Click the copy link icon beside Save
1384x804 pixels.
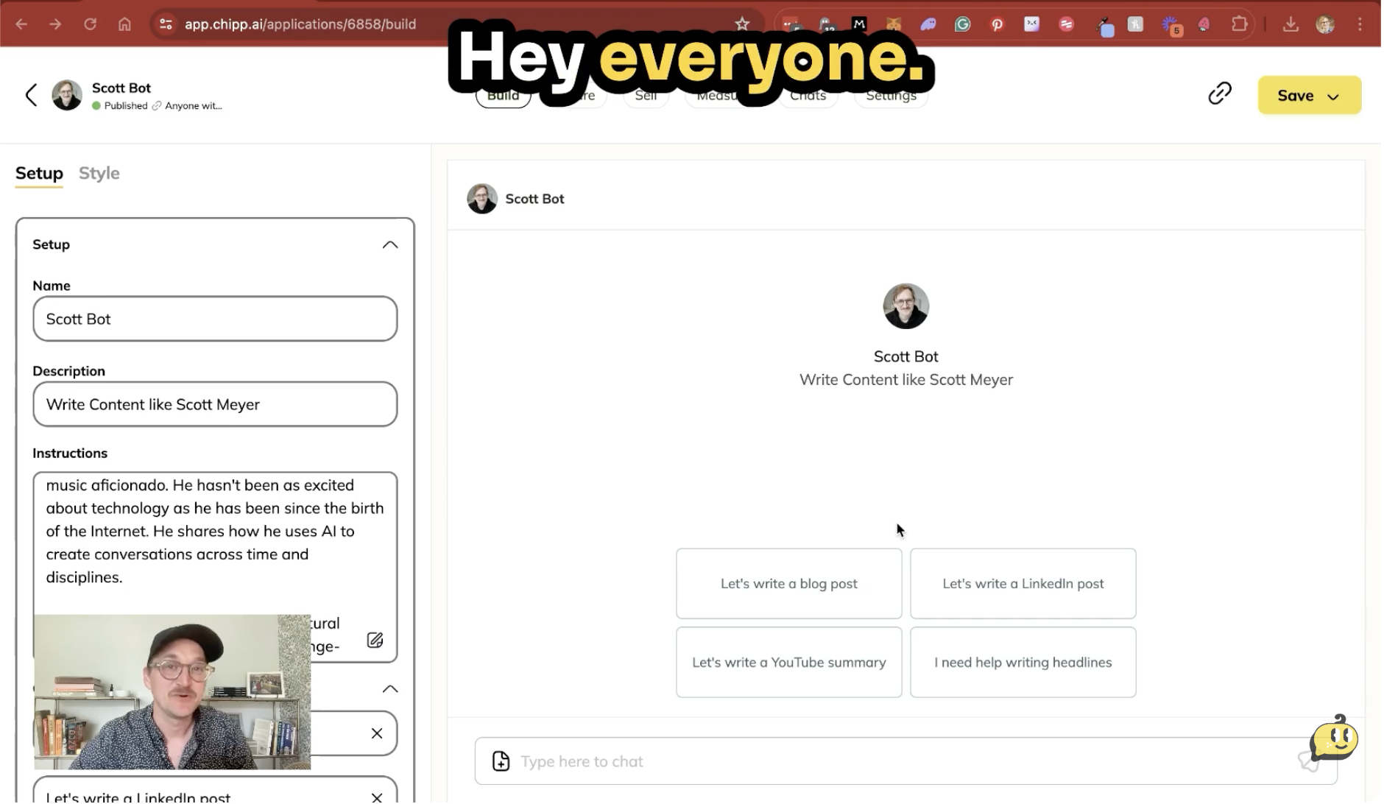pos(1219,94)
